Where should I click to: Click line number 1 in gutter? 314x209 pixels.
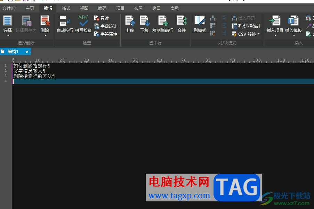6,66
